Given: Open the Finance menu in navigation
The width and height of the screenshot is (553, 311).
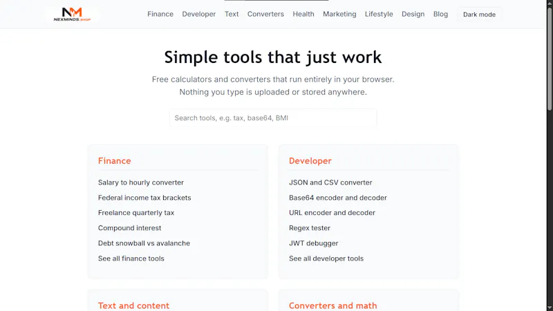Looking at the screenshot, I should click(160, 14).
